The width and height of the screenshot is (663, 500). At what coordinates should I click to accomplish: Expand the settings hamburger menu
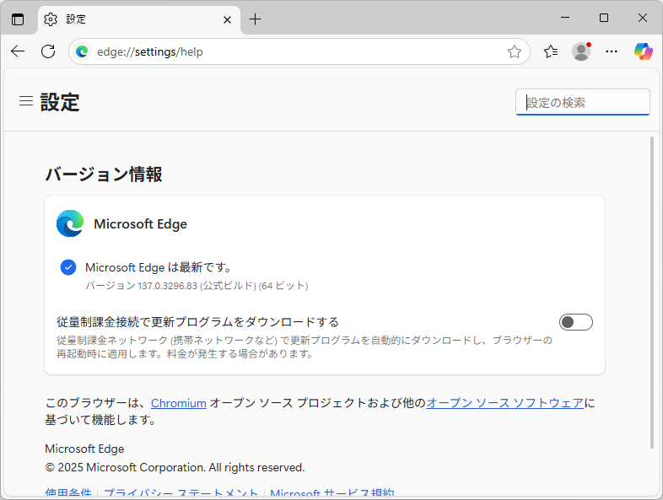[x=26, y=101]
